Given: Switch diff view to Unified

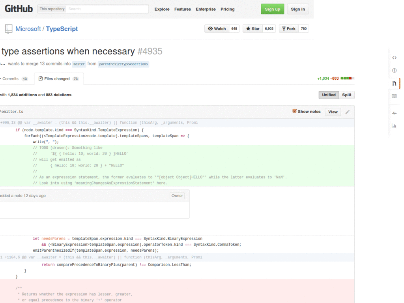Looking at the screenshot, I should coord(329,95).
